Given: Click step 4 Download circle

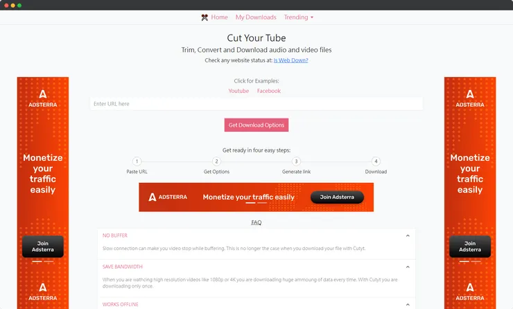Looking at the screenshot, I should pos(376,161).
